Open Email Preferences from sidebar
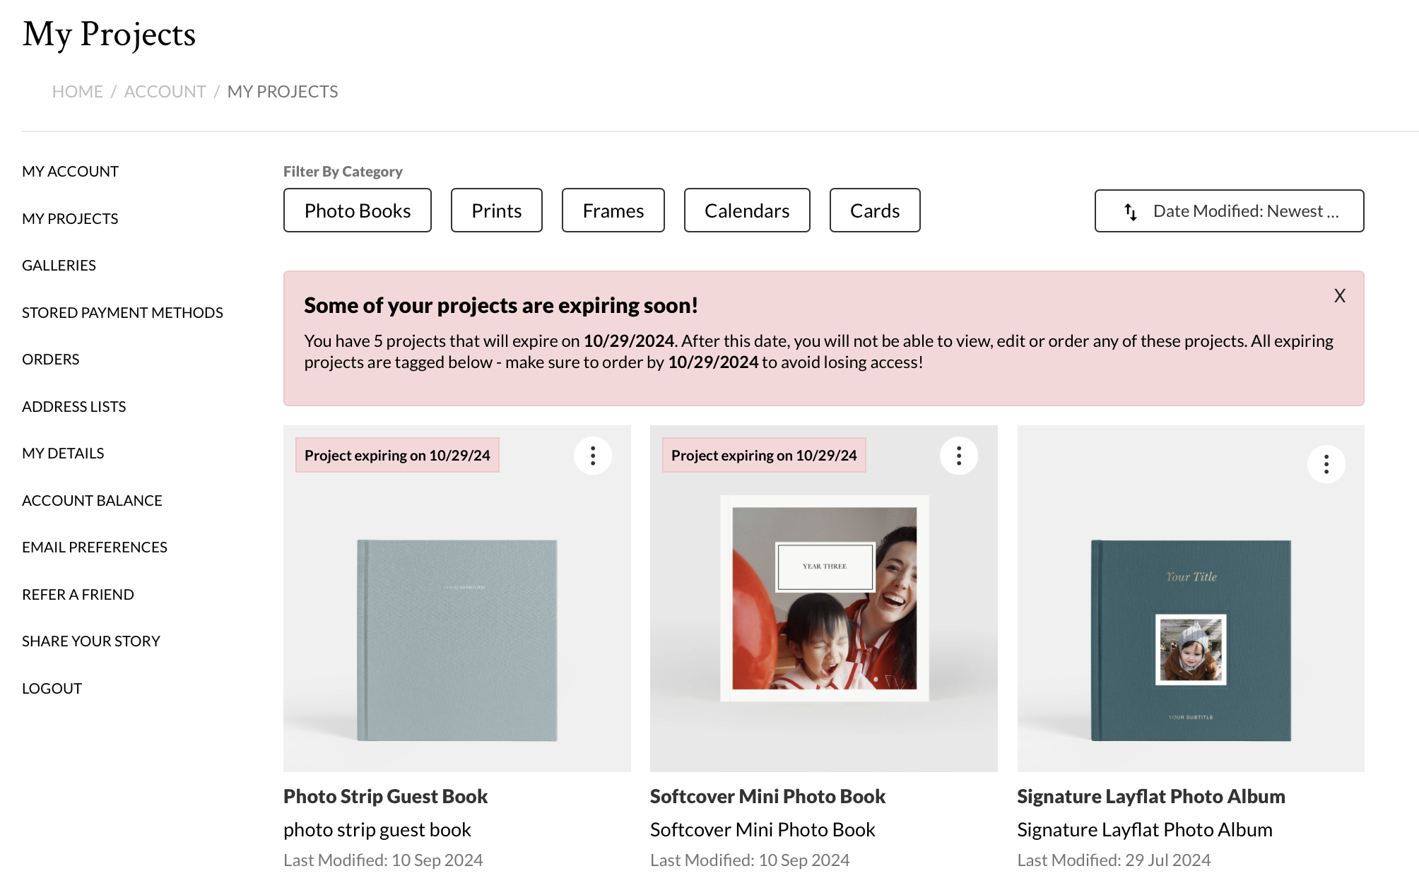Image resolution: width=1419 pixels, height=883 pixels. tap(94, 547)
